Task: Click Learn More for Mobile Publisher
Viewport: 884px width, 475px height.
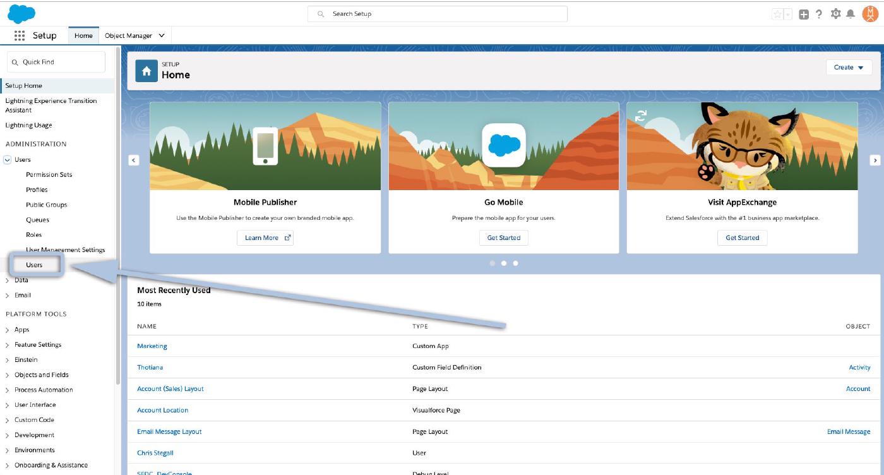Action: pyautogui.click(x=265, y=238)
